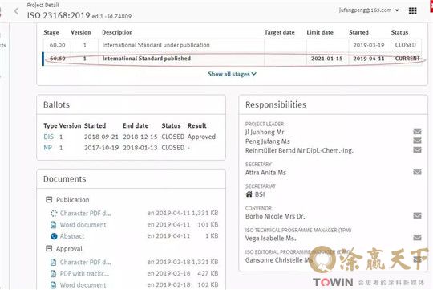Click the Target date column header
433x290 pixels.
pyautogui.click(x=280, y=32)
